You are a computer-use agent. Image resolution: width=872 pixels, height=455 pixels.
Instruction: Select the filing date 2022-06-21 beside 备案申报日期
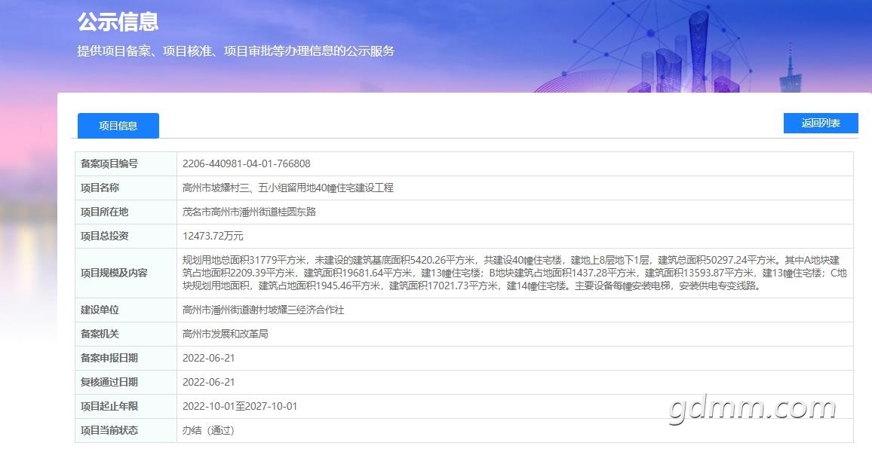point(208,359)
